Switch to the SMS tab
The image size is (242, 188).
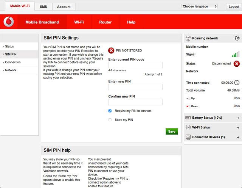click(43, 7)
